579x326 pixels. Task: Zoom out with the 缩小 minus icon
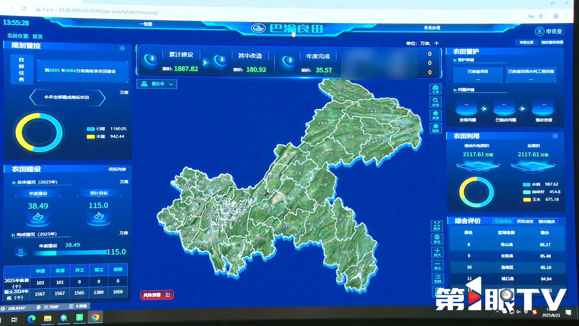(x=437, y=265)
